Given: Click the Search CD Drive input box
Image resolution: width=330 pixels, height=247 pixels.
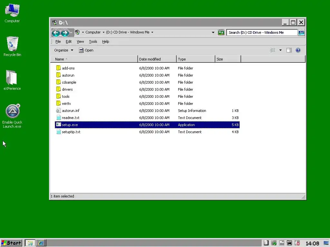Looking at the screenshot, I should pos(262,32).
